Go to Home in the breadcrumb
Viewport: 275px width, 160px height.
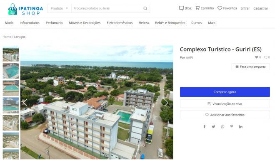point(7,37)
